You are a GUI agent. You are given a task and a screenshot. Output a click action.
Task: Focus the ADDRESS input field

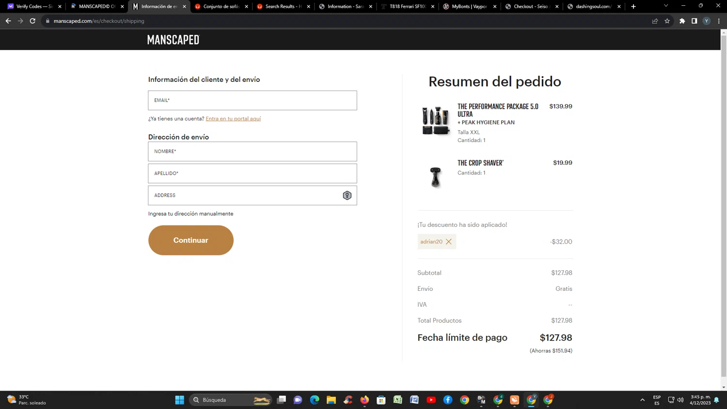[253, 195]
